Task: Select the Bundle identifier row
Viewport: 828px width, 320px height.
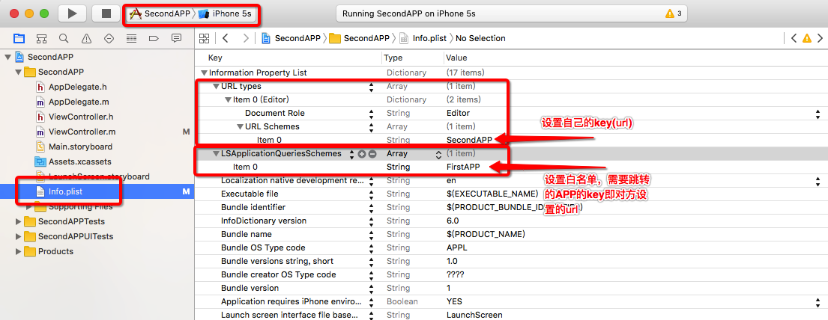Action: (511, 207)
